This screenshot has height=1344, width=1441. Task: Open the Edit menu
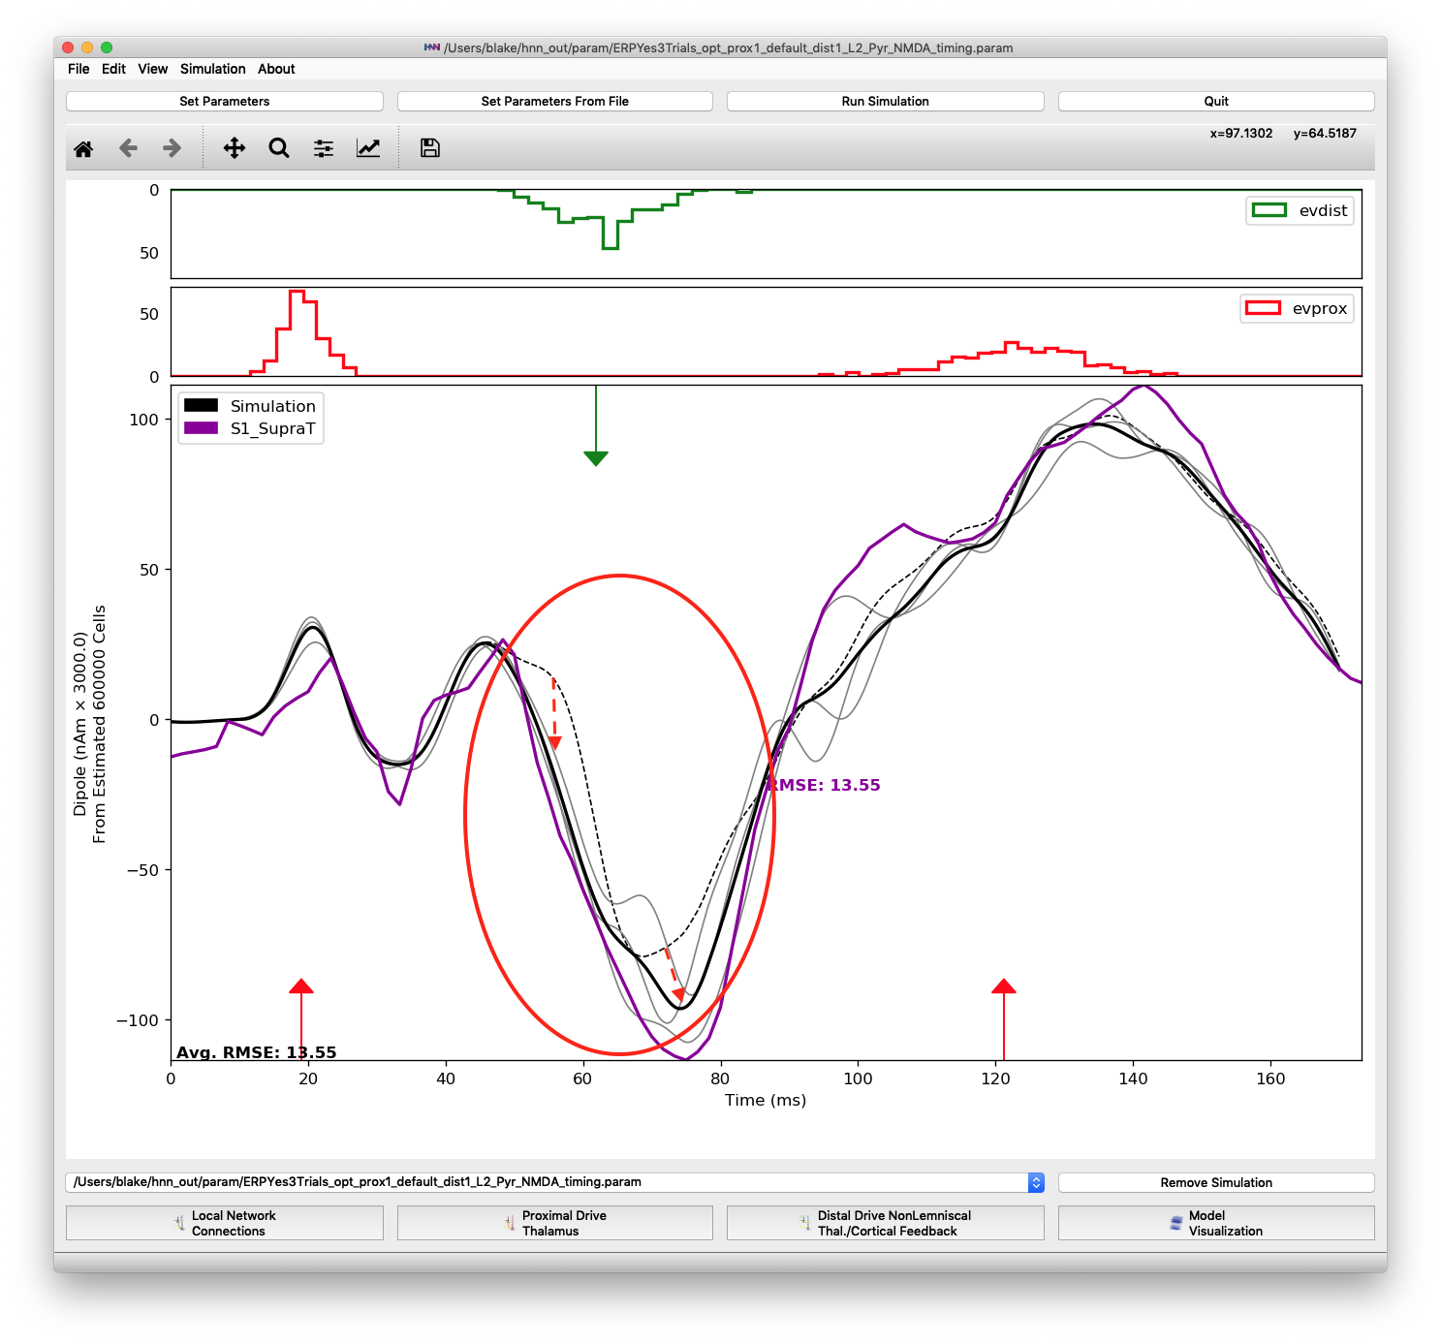coord(113,69)
